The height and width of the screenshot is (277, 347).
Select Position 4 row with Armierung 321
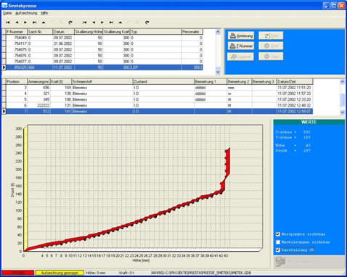point(159,94)
